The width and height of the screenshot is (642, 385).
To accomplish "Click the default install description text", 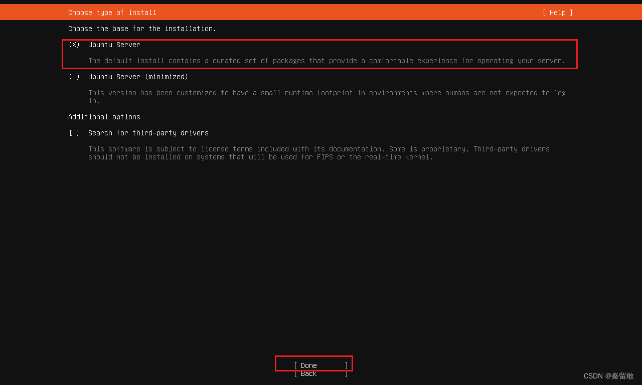I will (x=327, y=61).
